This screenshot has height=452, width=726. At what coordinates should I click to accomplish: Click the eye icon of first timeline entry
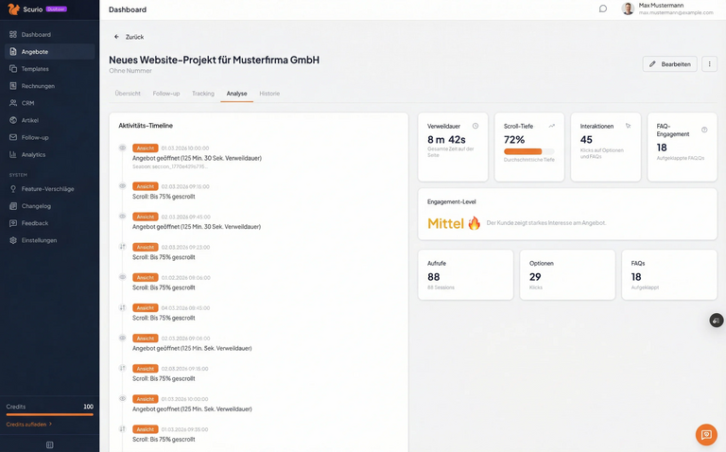coord(122,148)
